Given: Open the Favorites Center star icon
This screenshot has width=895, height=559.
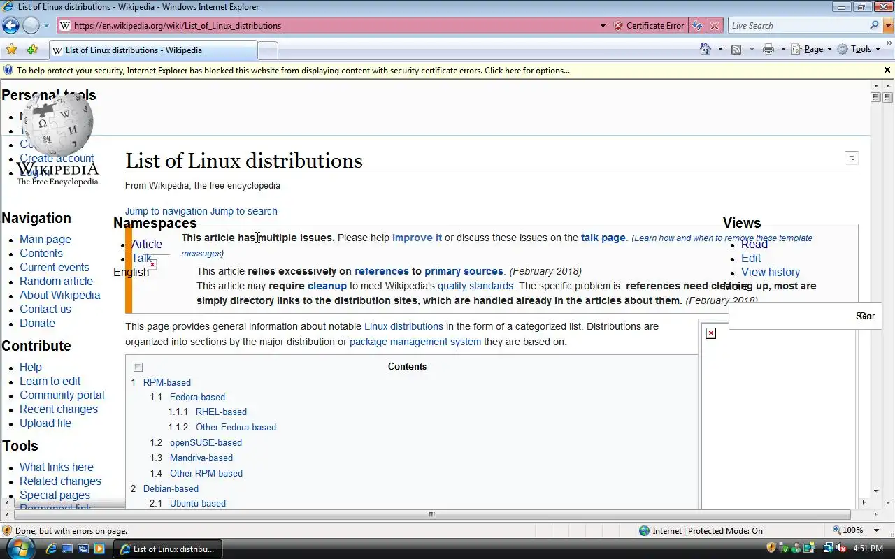Looking at the screenshot, I should 11,50.
